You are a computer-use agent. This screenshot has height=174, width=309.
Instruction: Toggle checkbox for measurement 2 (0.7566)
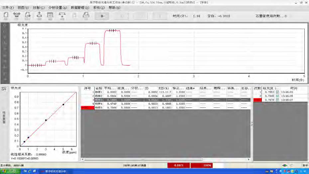pyautogui.click(x=277, y=96)
